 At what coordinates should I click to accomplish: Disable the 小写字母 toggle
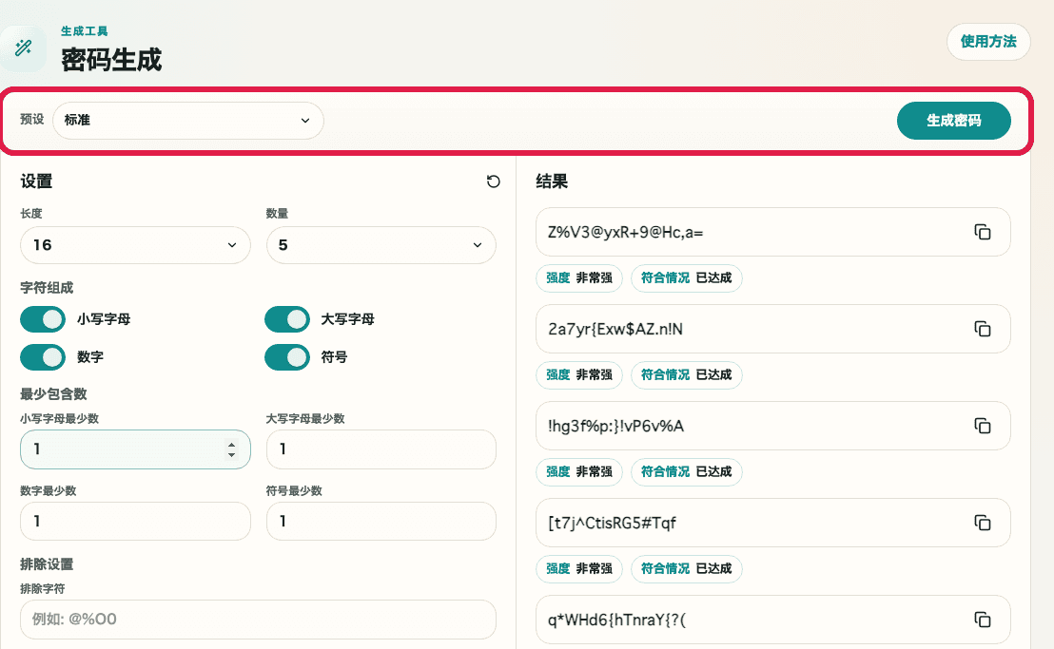coord(42,318)
